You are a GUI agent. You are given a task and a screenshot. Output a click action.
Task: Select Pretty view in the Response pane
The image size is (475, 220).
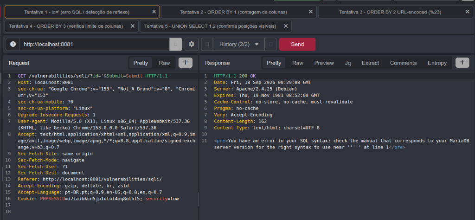(274, 63)
